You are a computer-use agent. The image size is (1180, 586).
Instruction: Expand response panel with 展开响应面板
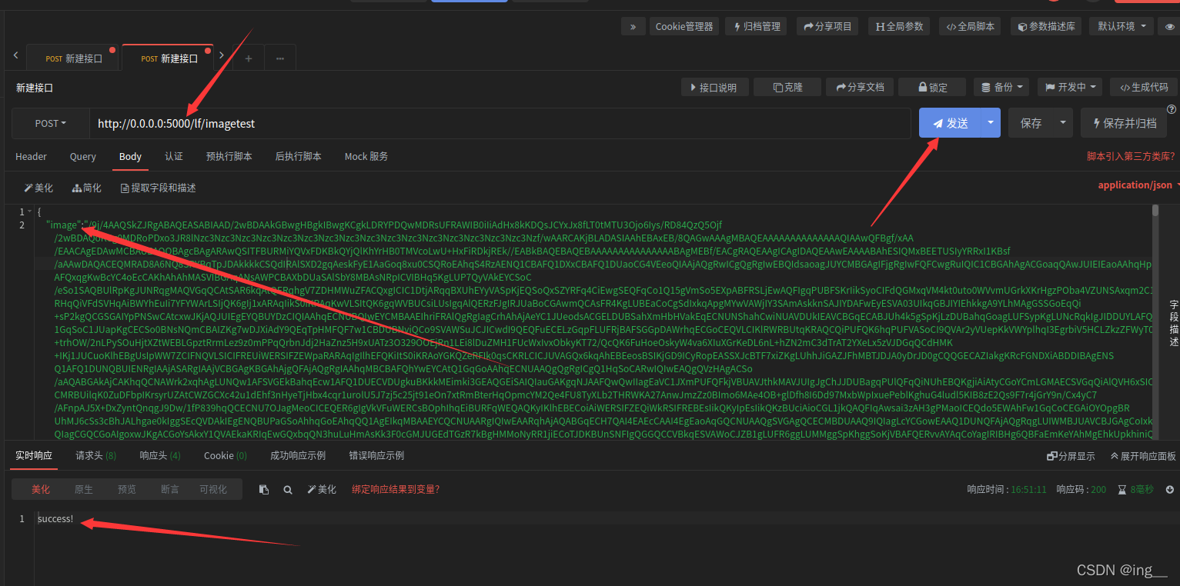tap(1143, 456)
